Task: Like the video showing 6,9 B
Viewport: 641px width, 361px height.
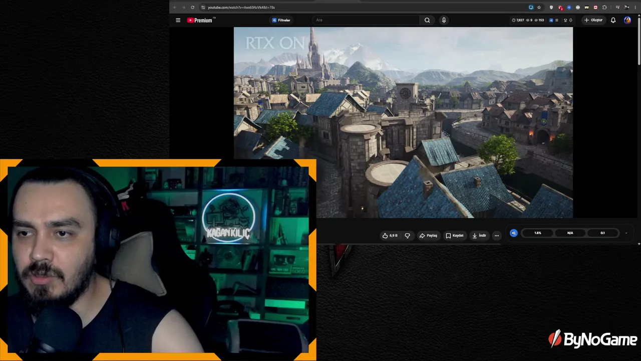Action: [x=390, y=236]
